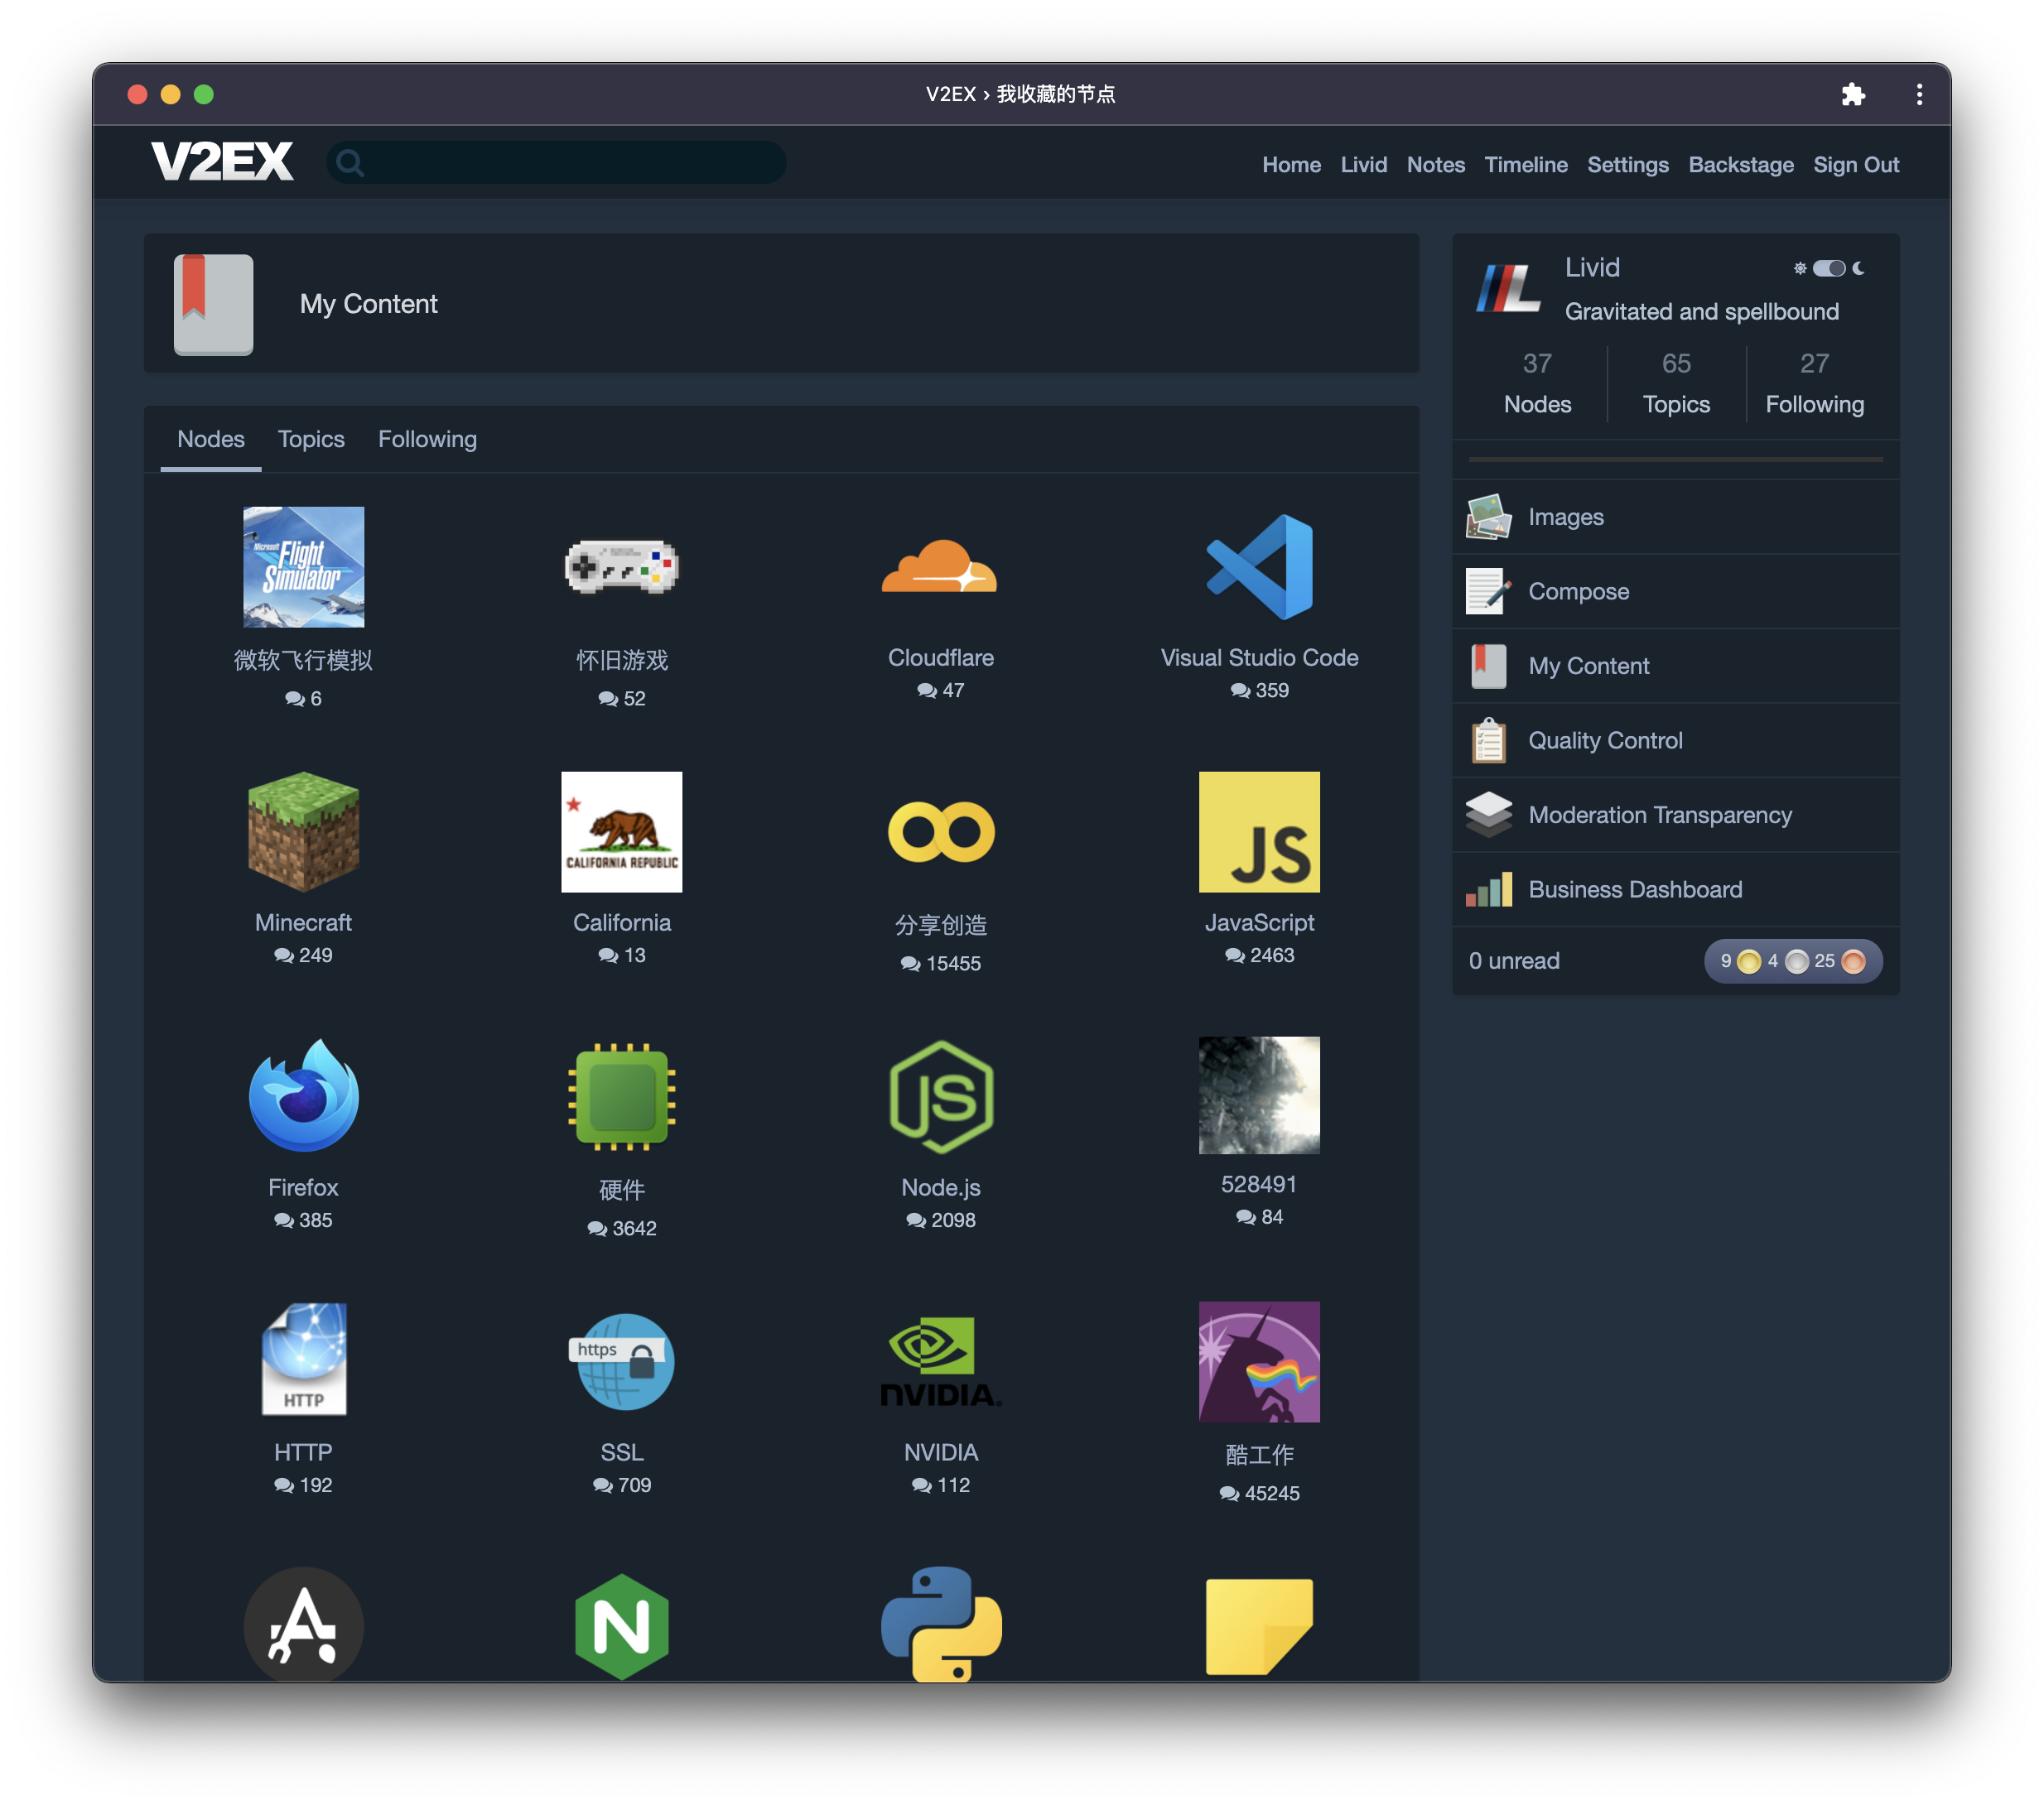Click the JavaScript node name text

click(1259, 922)
